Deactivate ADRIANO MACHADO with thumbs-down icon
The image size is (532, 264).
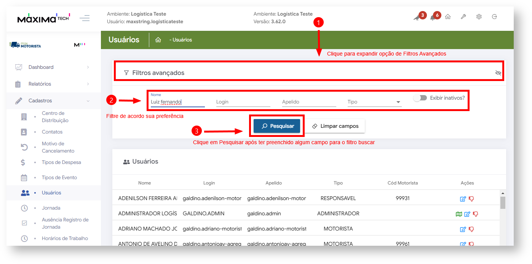471,229
